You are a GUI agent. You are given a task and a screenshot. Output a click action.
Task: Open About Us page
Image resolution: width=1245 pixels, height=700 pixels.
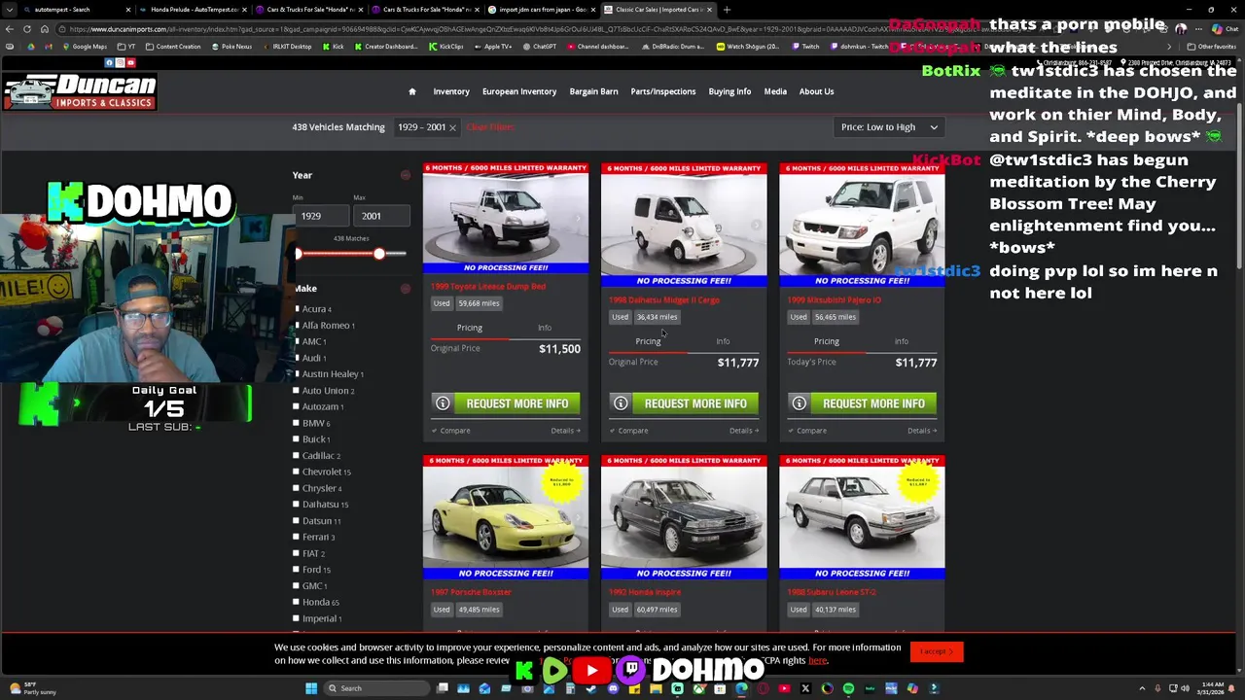pos(816,91)
